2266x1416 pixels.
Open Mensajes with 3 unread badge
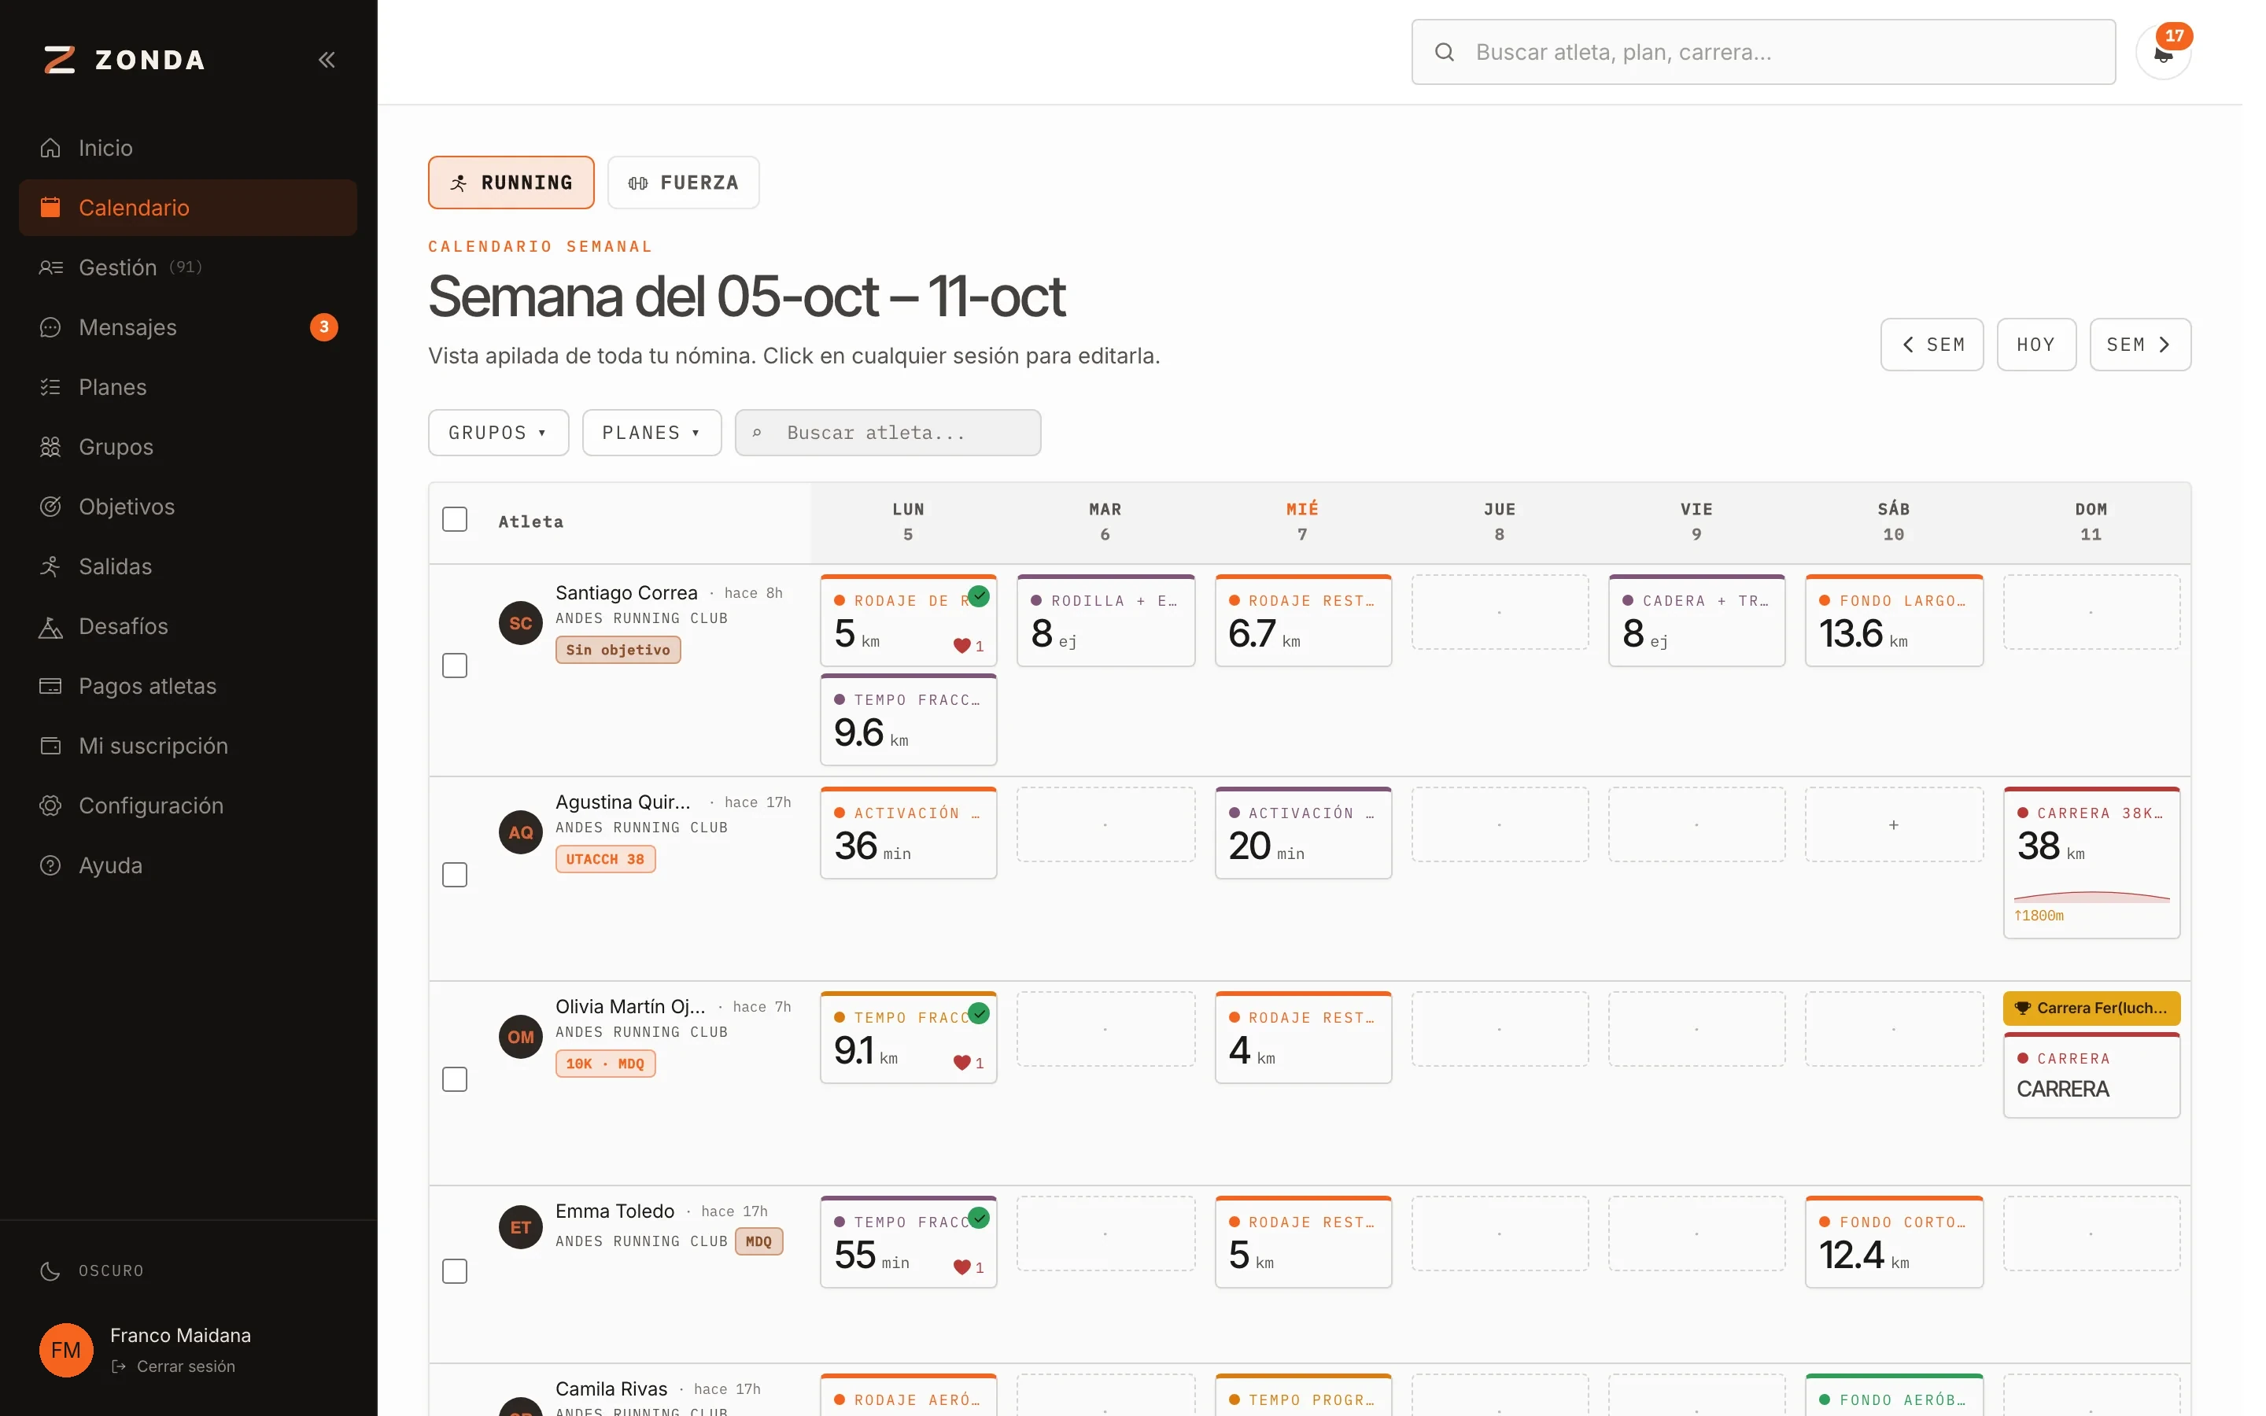tap(187, 326)
